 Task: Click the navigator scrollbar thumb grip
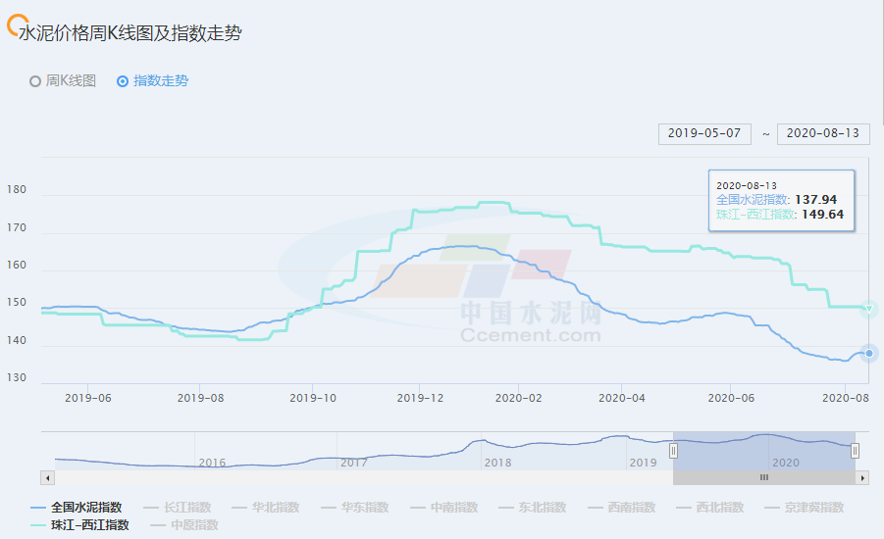click(x=764, y=477)
